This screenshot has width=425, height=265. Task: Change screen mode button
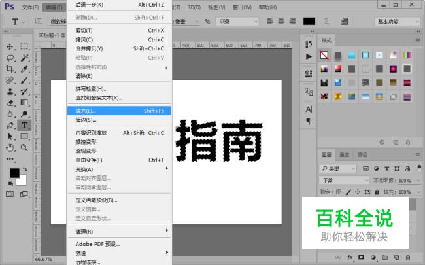tap(24, 194)
